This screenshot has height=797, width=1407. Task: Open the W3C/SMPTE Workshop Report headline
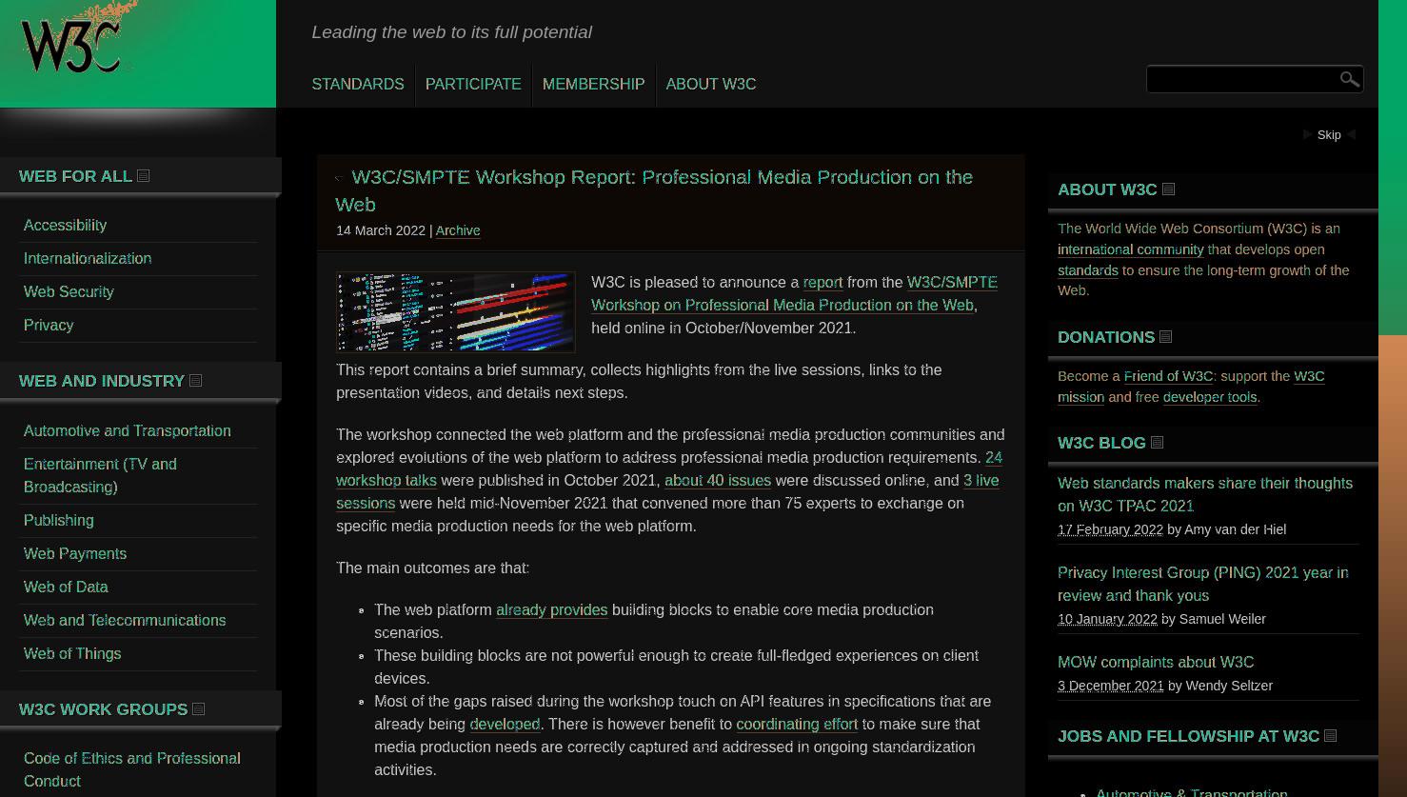[x=654, y=190]
